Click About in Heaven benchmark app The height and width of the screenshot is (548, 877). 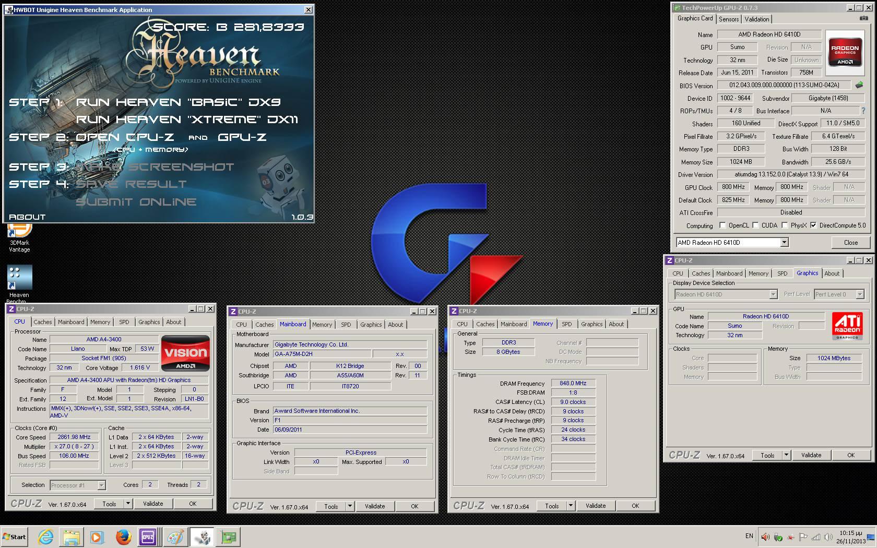[27, 217]
